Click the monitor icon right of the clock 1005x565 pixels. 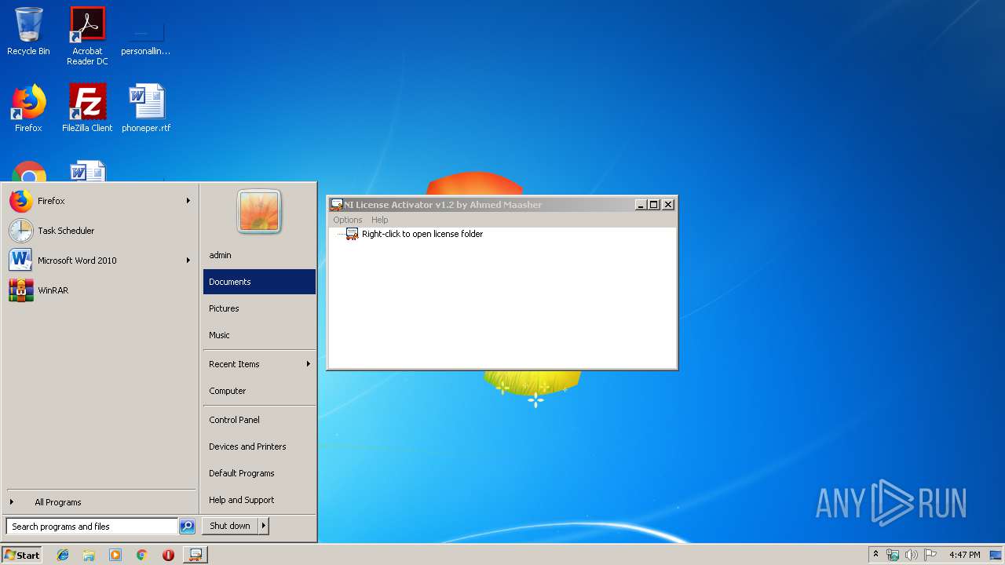[996, 555]
